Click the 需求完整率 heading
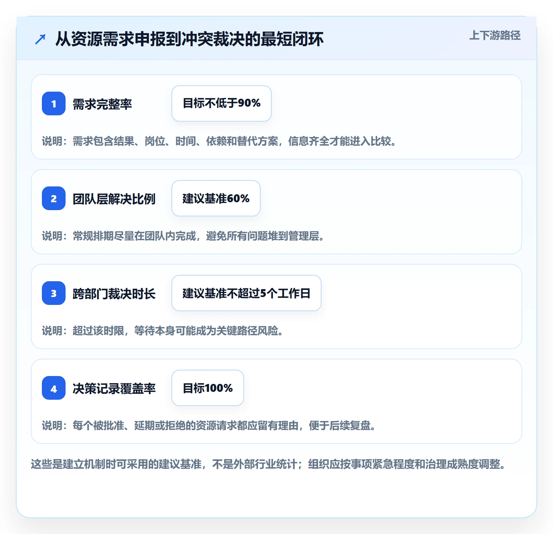This screenshot has width=553, height=534. pos(102,104)
